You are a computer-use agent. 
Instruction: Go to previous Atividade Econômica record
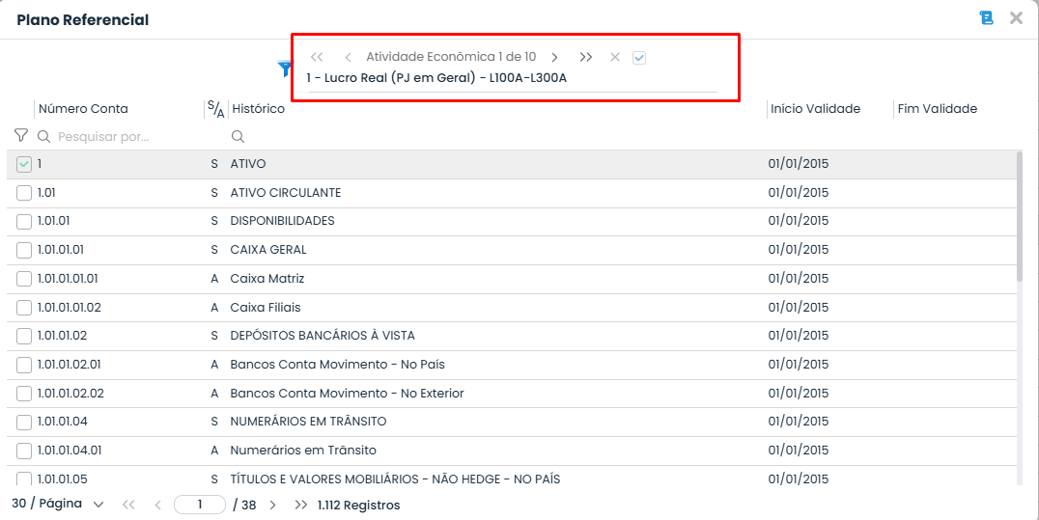348,58
